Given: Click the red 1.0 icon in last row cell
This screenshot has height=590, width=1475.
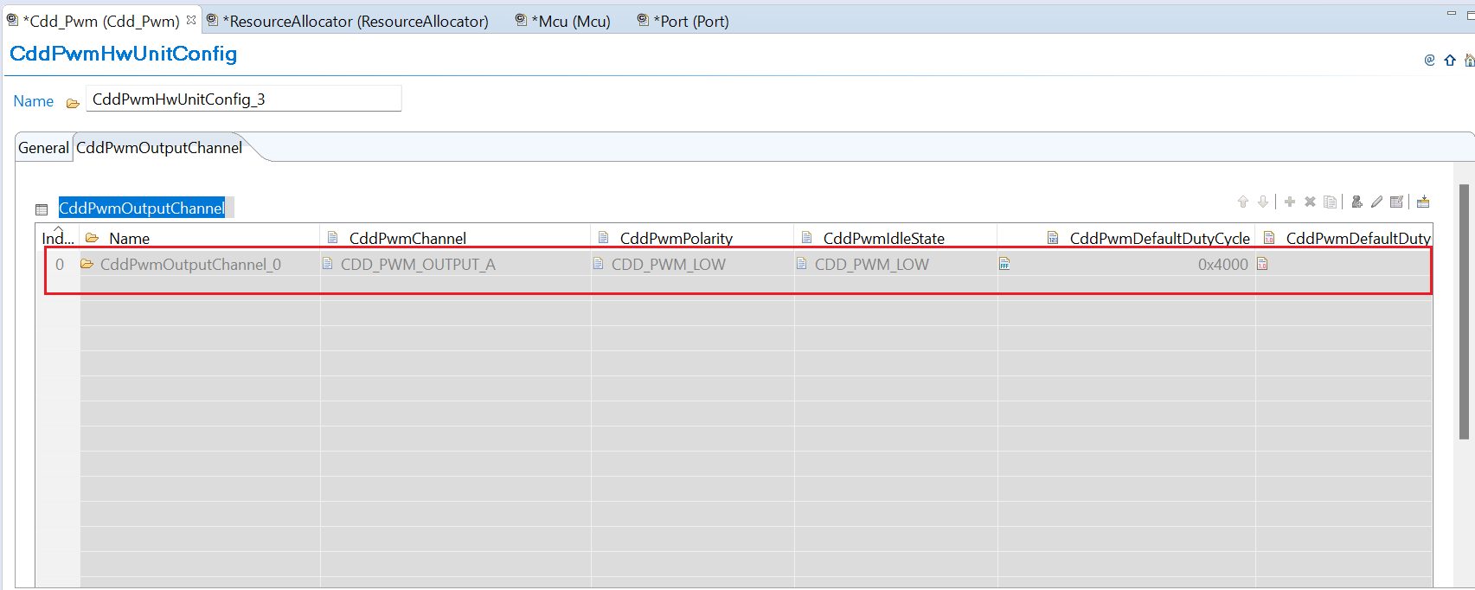Looking at the screenshot, I should tap(1262, 263).
